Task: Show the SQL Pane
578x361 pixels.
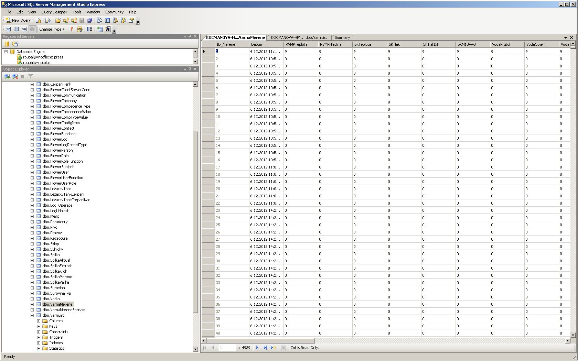Action: 24,29
